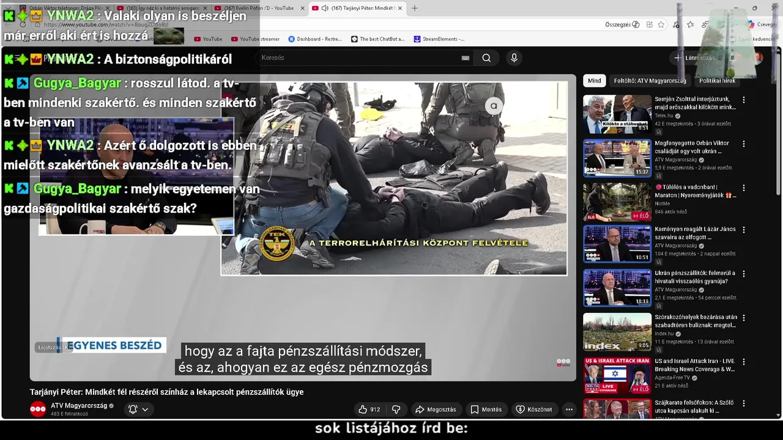Image resolution: width=783 pixels, height=440 pixels.
Task: Click the Létrehozás create button
Action: (x=694, y=58)
